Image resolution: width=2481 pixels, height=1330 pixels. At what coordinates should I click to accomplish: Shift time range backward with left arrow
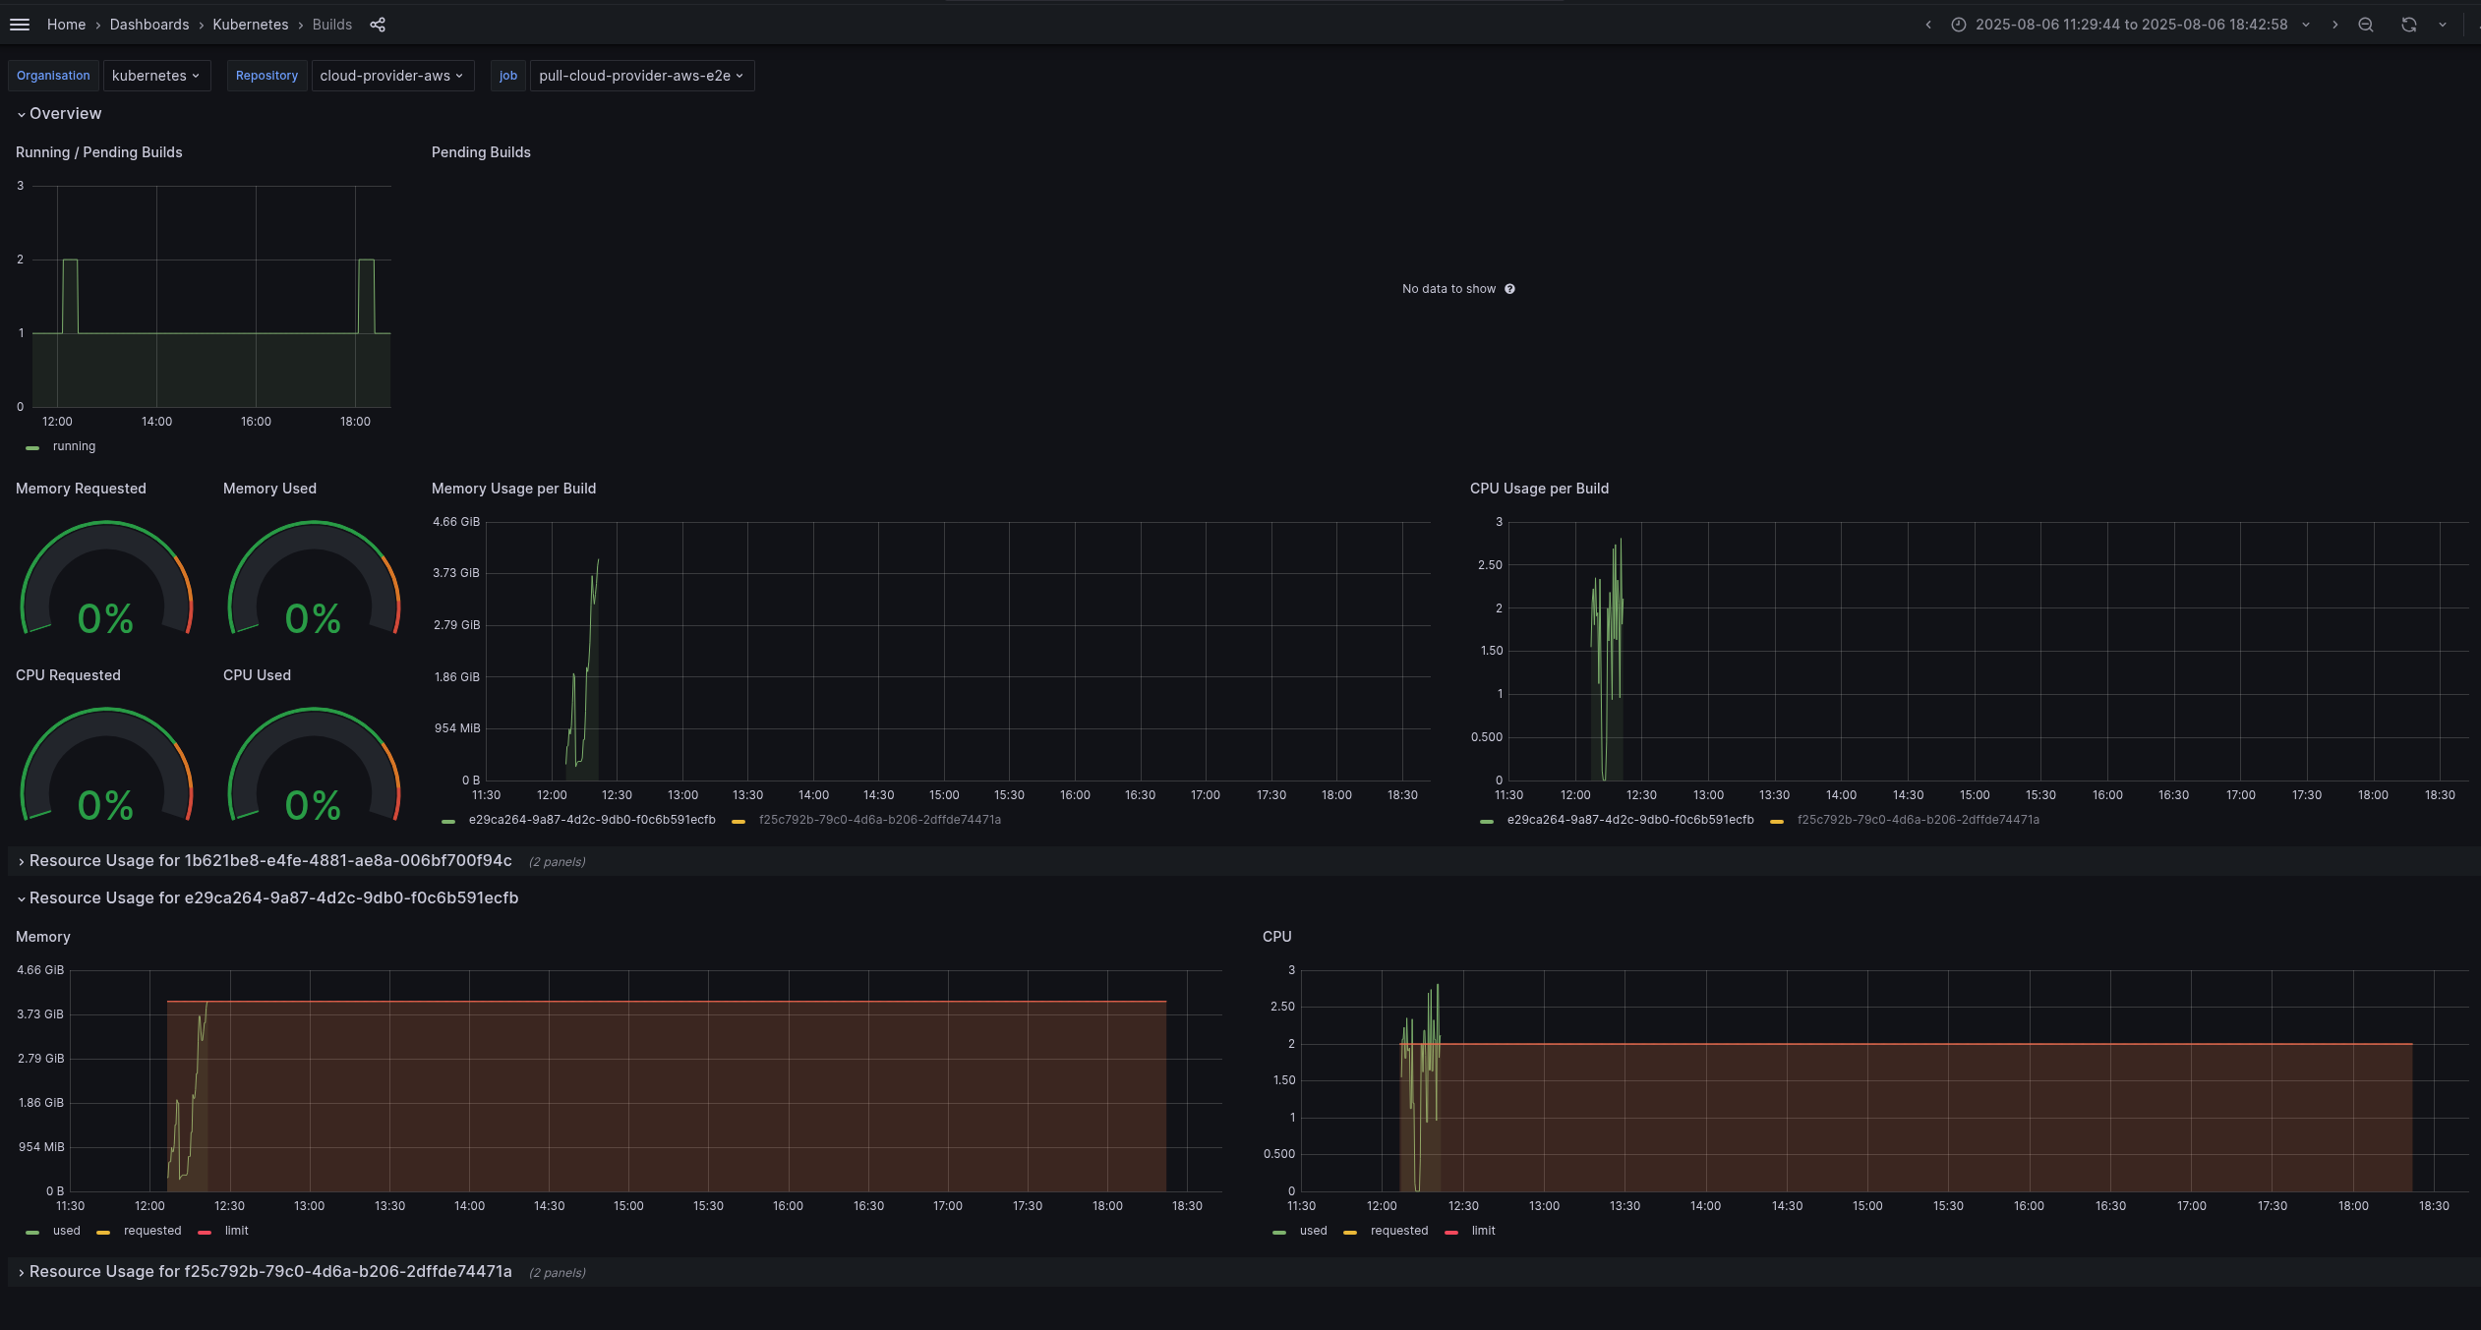pos(1928,25)
